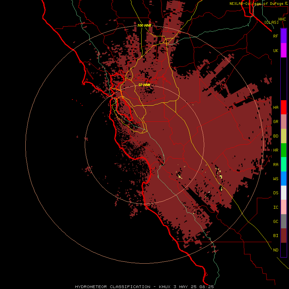289x289 pixels.
Task: Pick the HR green legend swatch
Action: pyautogui.click(x=284, y=150)
